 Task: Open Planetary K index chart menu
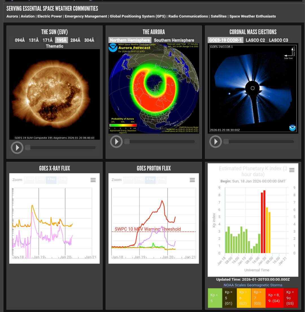292,170
